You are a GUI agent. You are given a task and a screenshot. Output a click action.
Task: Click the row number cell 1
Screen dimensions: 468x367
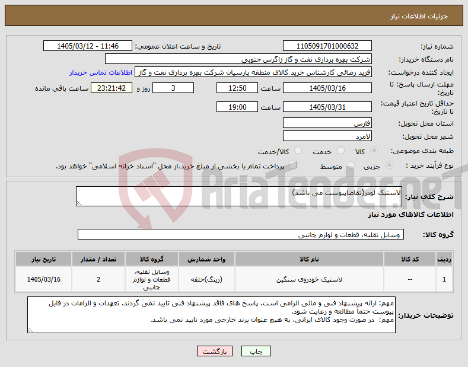point(444,280)
